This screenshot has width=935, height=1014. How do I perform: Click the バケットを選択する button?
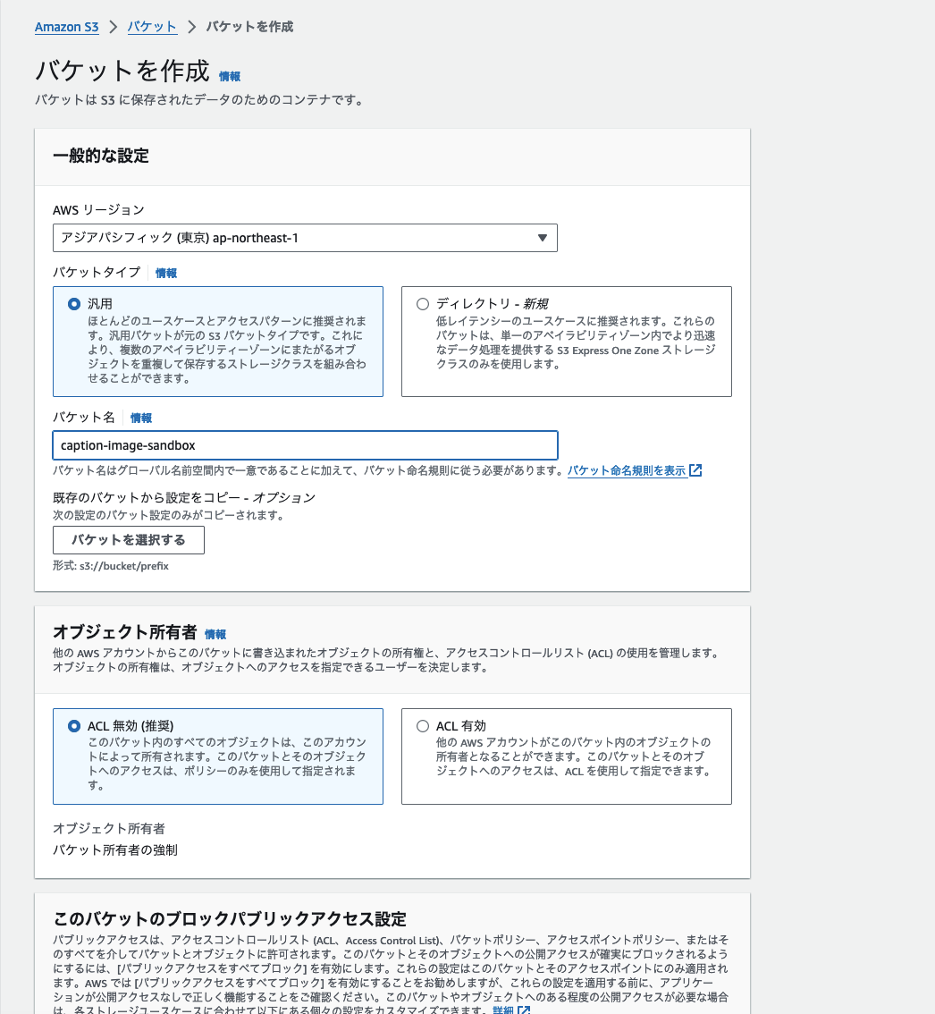[x=129, y=540]
